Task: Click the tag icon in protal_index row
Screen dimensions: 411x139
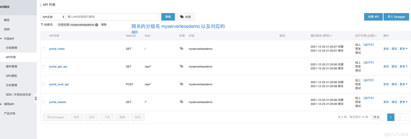Action: [181, 49]
